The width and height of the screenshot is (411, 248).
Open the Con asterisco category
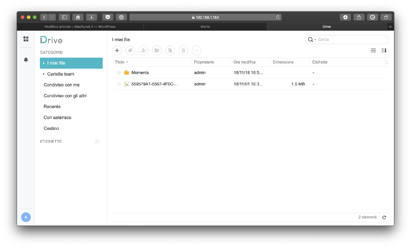58,118
